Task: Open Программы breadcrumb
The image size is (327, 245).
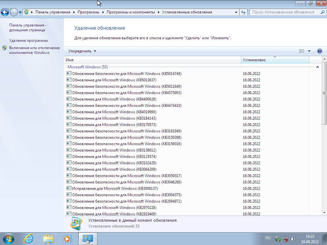Action: [x=88, y=12]
